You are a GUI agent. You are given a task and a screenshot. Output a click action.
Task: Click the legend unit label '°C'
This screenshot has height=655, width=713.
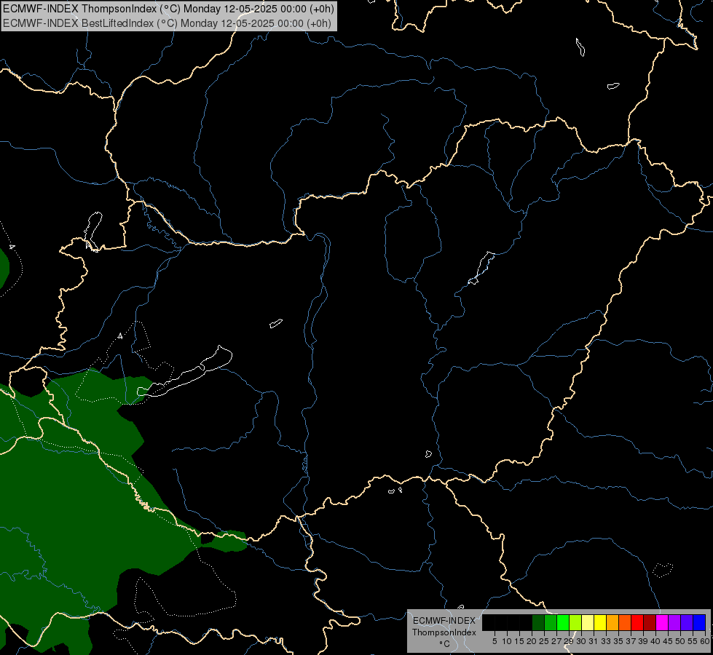444,643
